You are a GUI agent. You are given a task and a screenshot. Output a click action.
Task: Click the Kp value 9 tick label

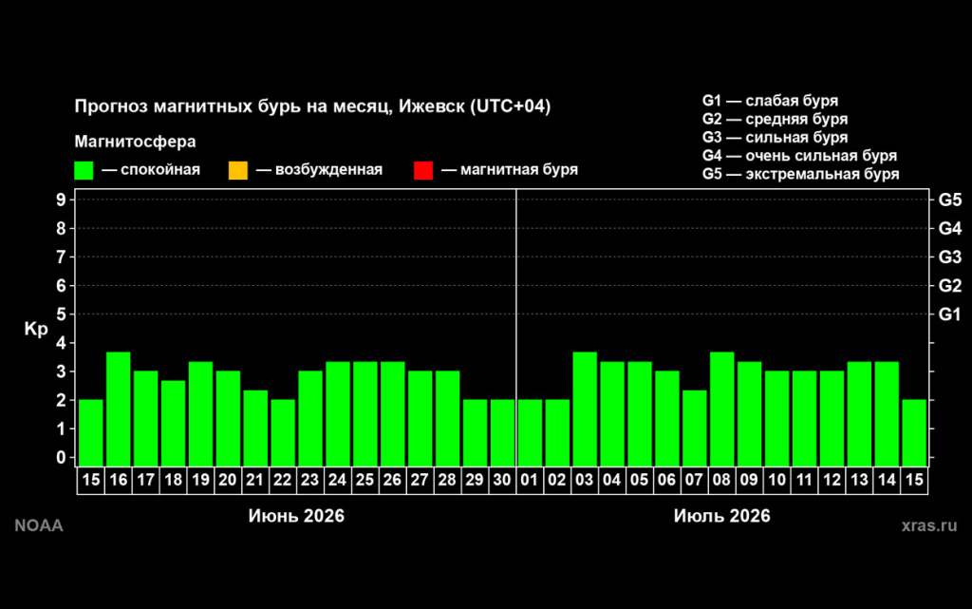pos(61,200)
